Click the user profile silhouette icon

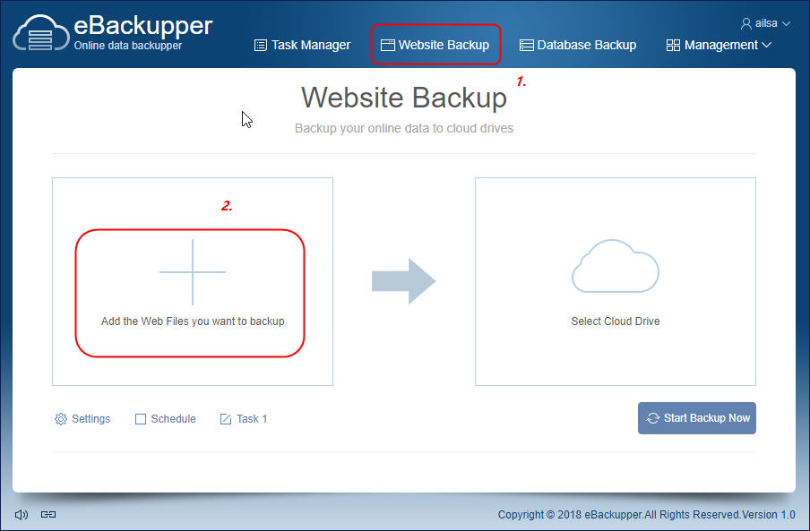click(x=746, y=24)
